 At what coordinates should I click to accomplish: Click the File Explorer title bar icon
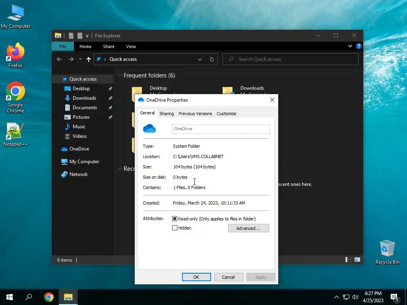(58, 35)
